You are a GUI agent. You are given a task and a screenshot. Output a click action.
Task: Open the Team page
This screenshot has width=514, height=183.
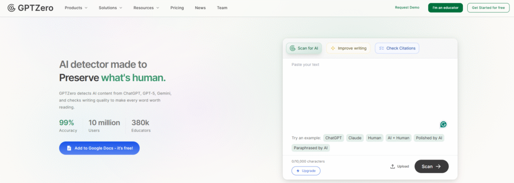tap(222, 8)
